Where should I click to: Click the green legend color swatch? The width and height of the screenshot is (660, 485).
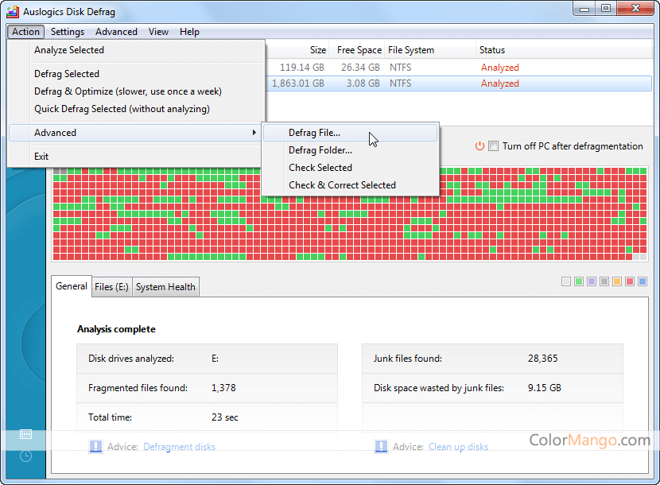coord(579,281)
